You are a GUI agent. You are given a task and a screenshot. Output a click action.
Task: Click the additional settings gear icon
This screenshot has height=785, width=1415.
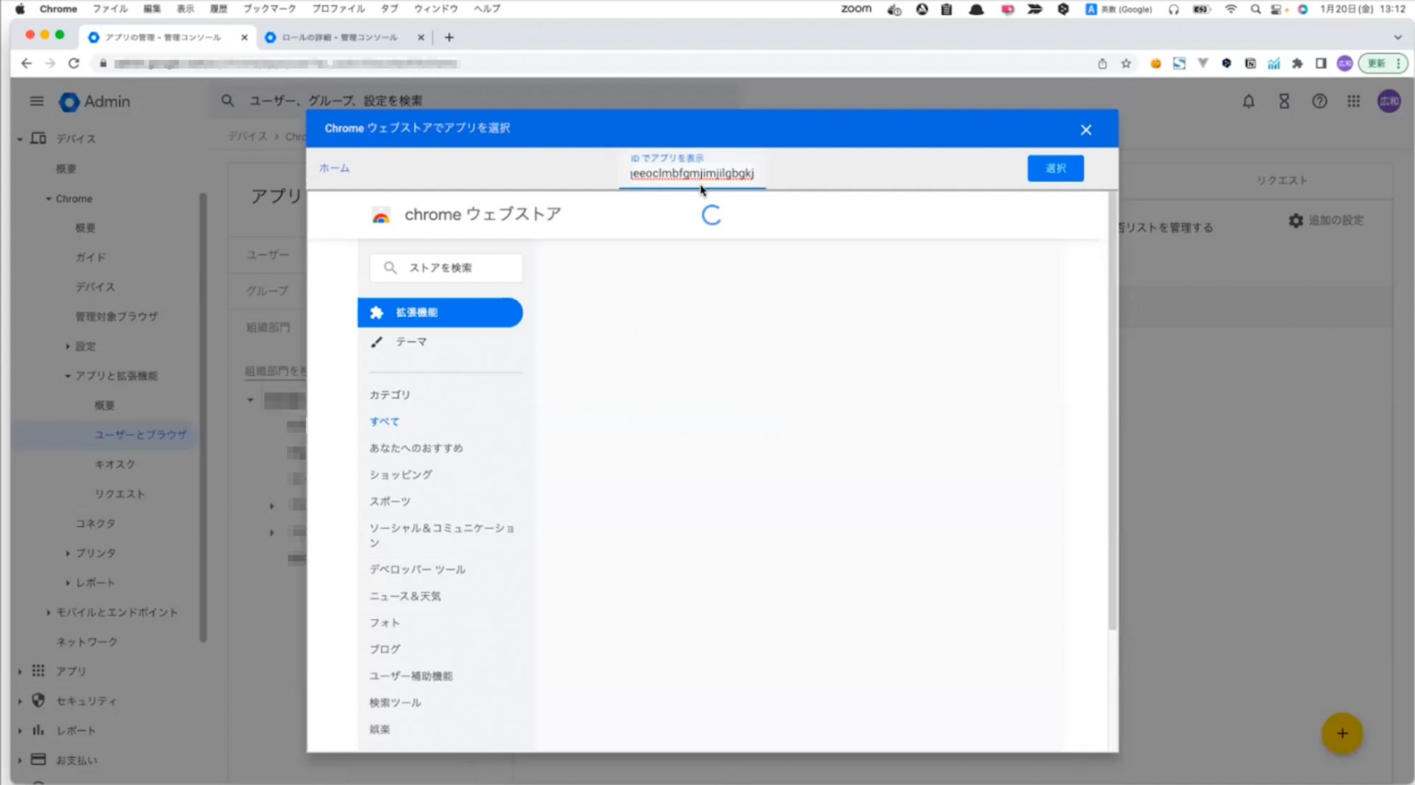(1296, 221)
